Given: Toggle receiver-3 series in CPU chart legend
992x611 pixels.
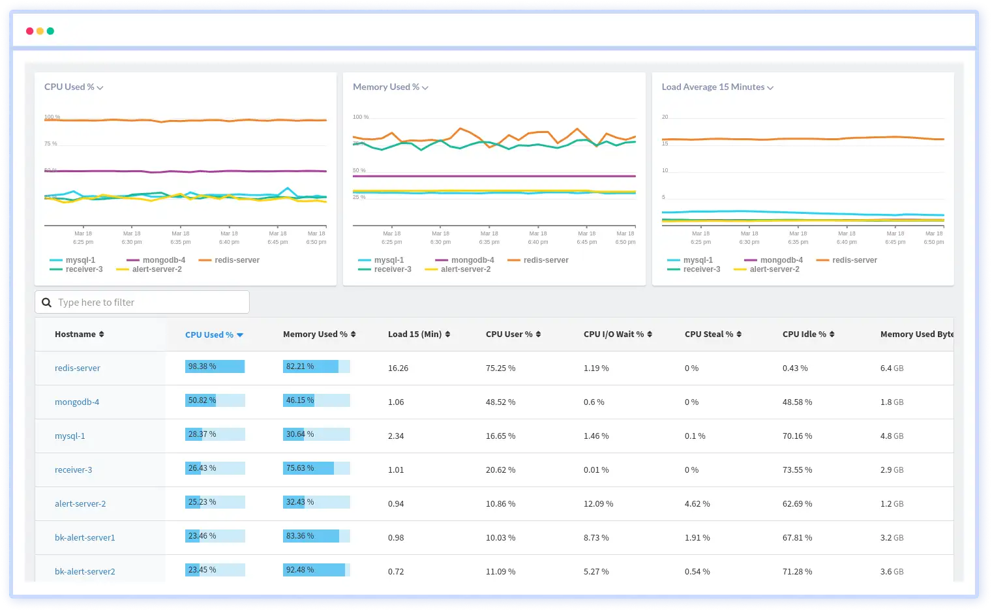Looking at the screenshot, I should tap(76, 269).
